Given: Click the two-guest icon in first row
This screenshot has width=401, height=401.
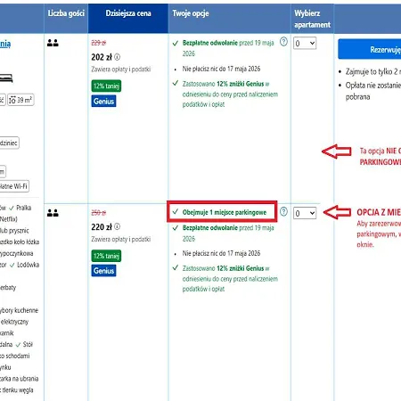Looking at the screenshot, I should (x=53, y=43).
